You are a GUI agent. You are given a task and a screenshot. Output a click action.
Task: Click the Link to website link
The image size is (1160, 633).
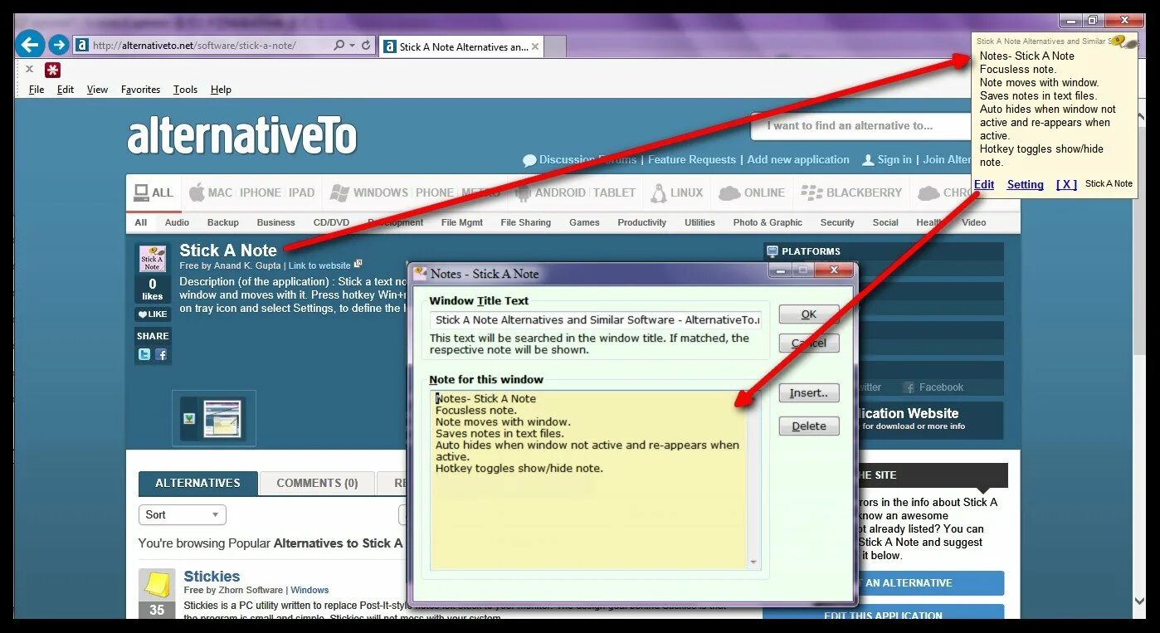[x=319, y=265]
